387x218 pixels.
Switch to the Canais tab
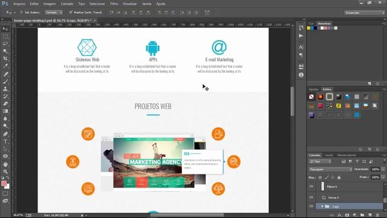tap(328, 155)
